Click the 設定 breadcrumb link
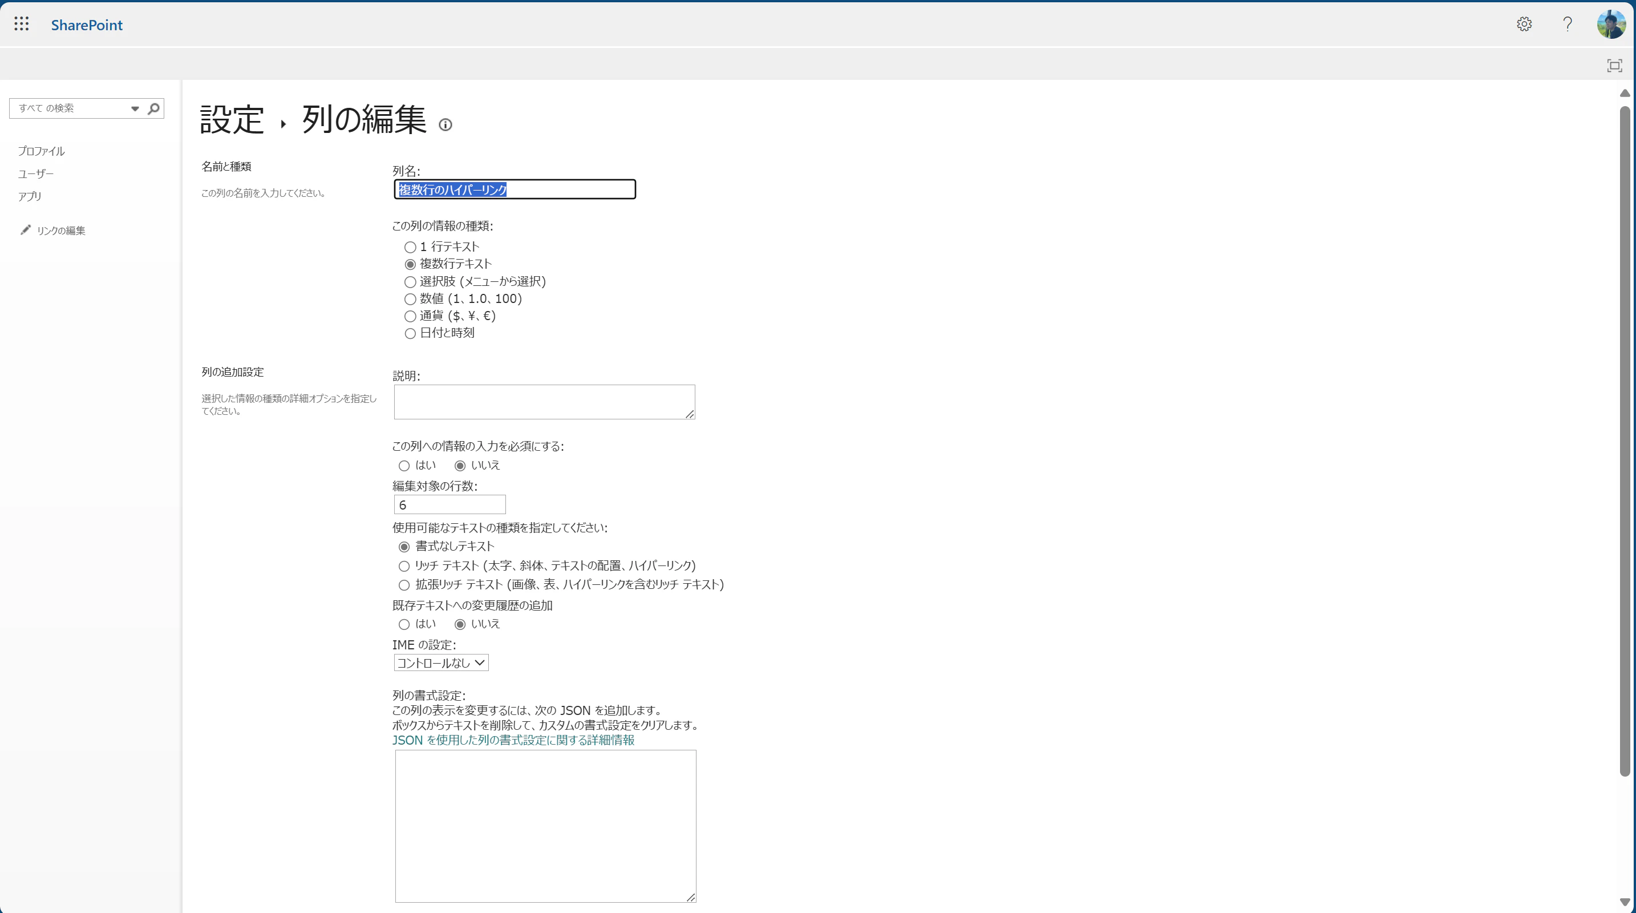Image resolution: width=1636 pixels, height=913 pixels. [x=232, y=119]
